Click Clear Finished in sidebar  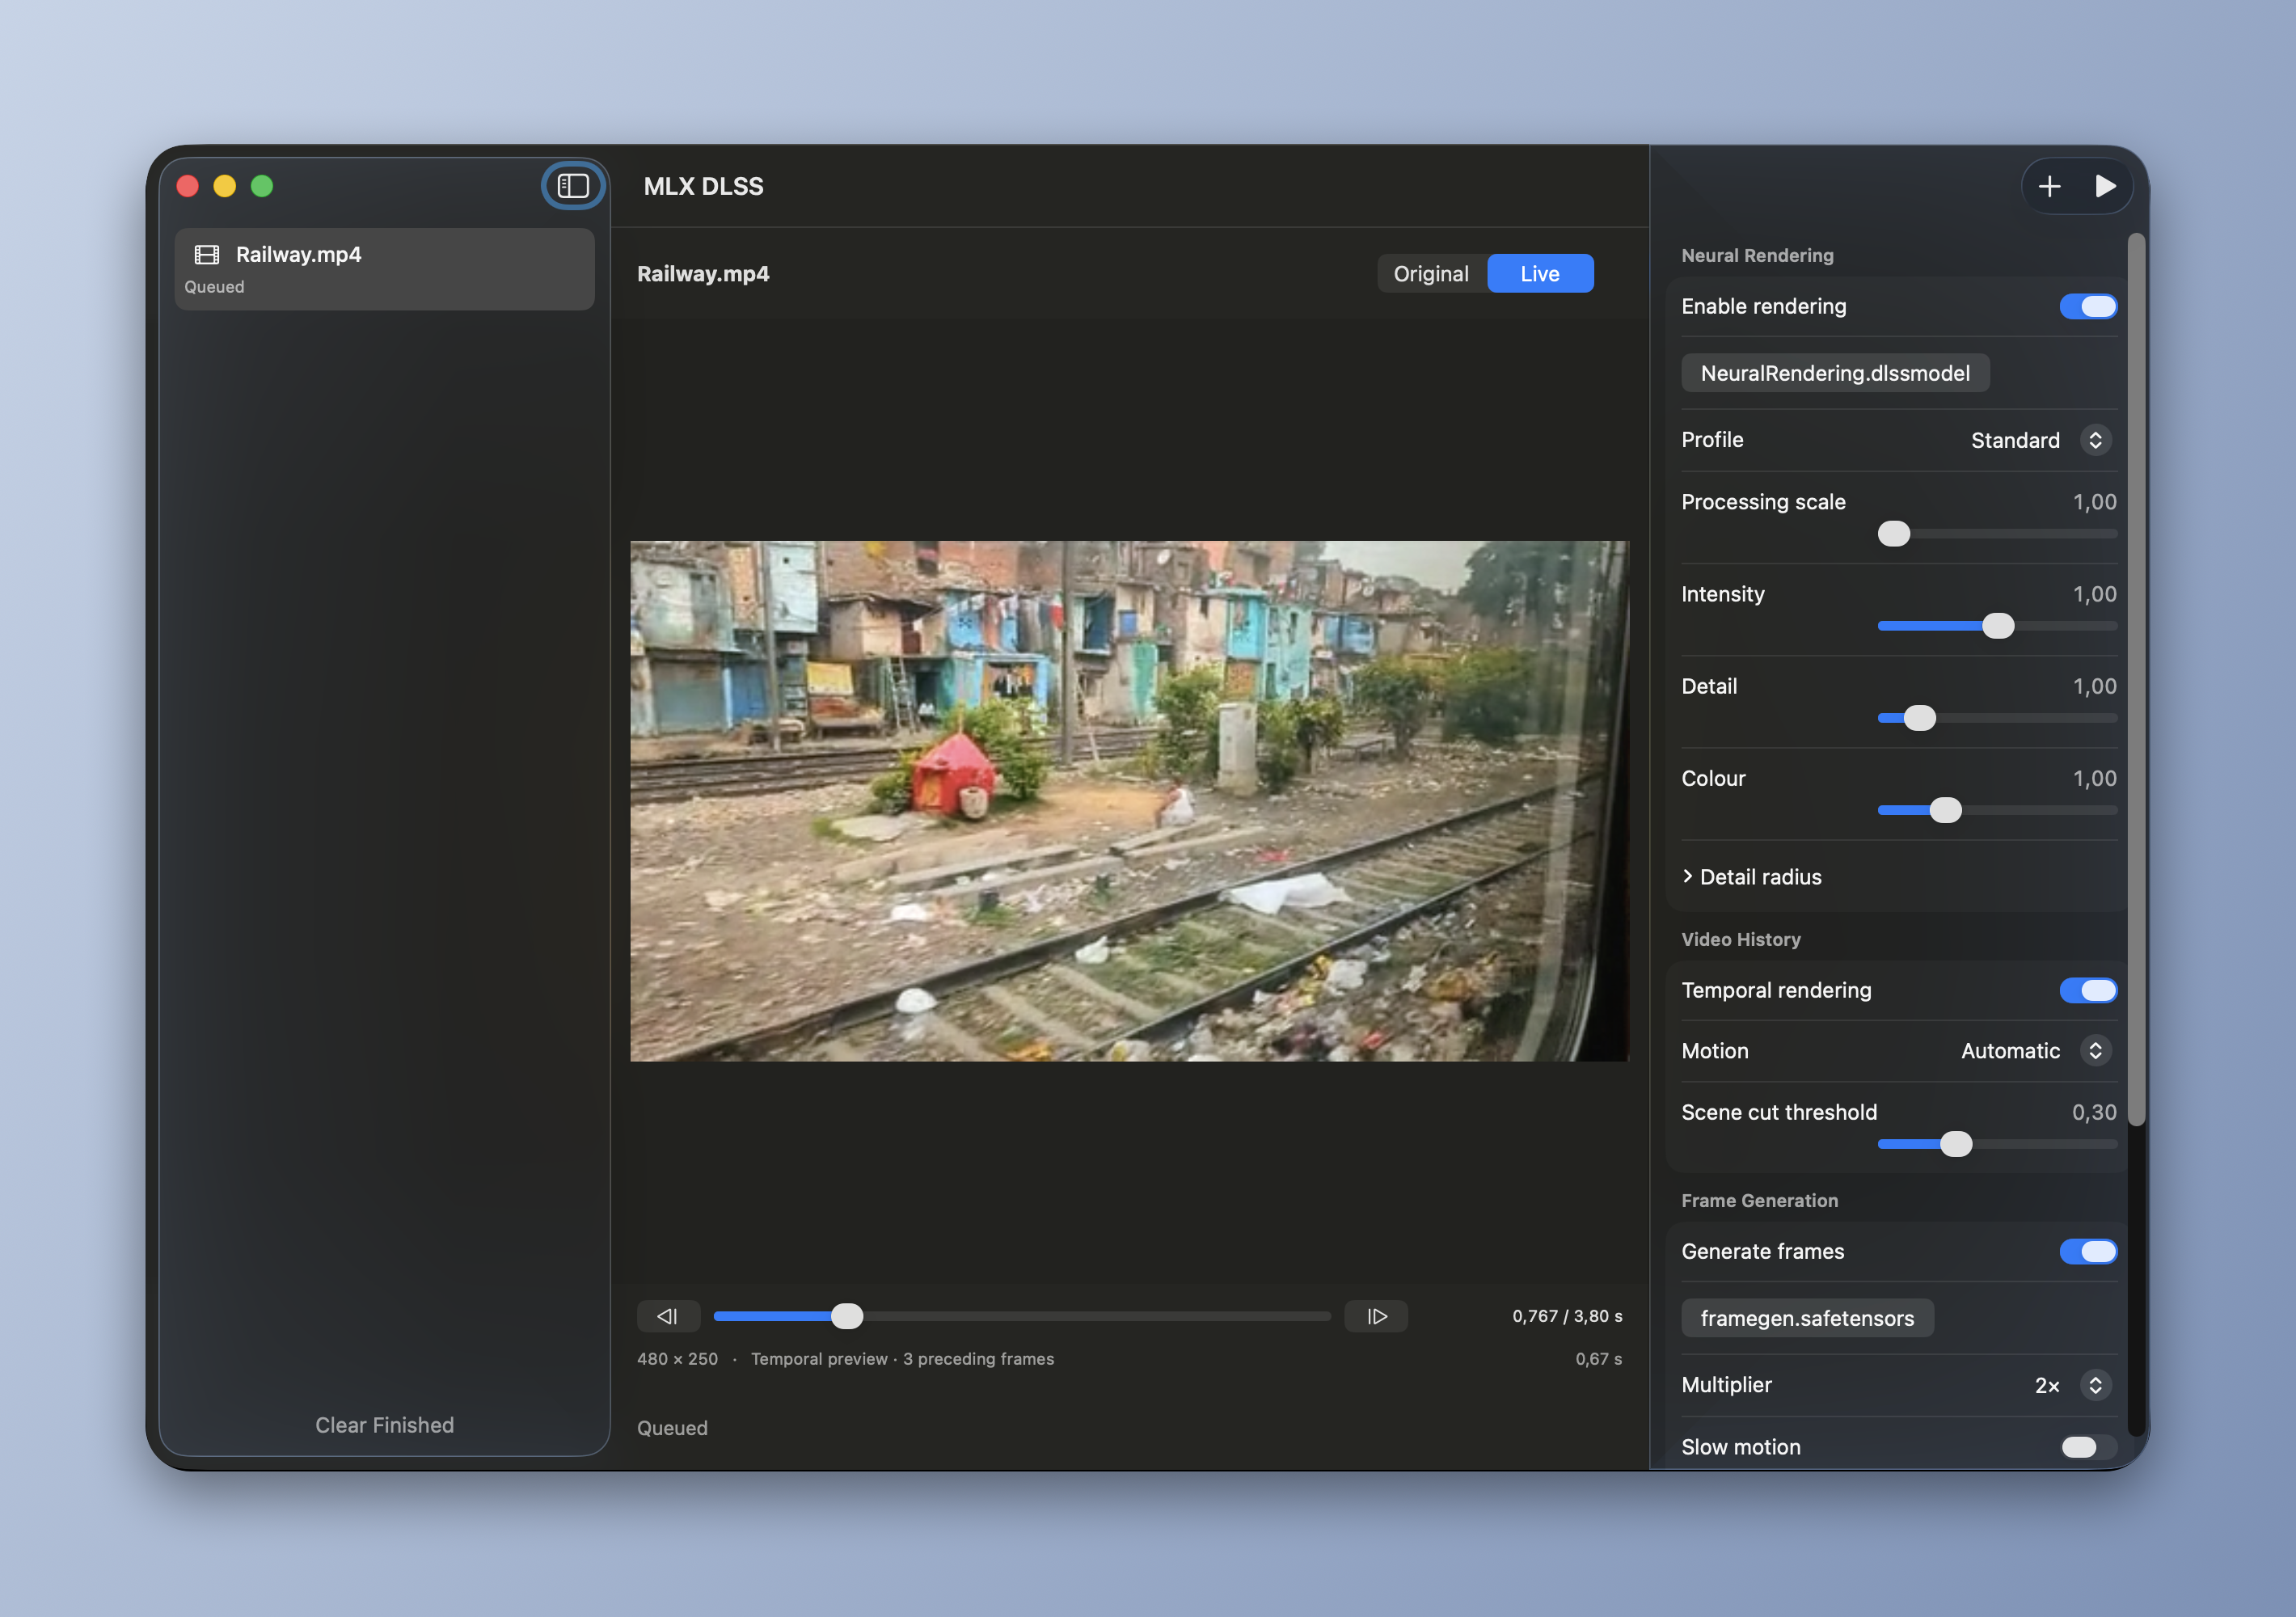(x=385, y=1425)
